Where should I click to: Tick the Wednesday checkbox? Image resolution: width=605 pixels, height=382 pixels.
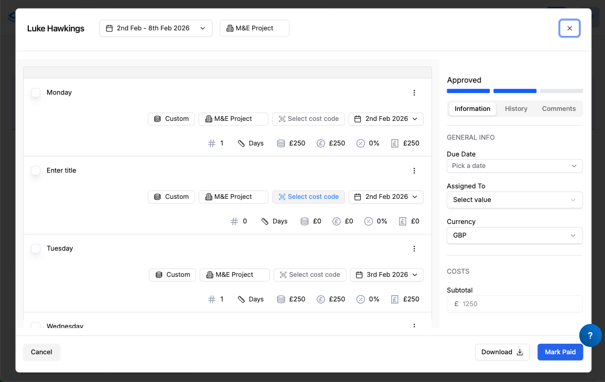coord(36,325)
